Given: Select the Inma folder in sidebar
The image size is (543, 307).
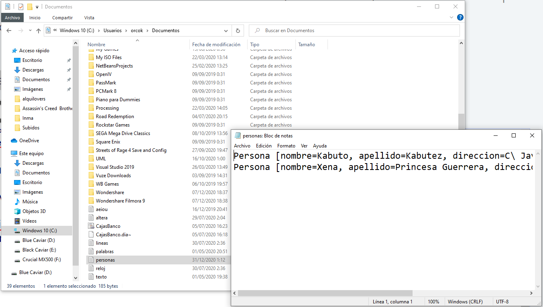Looking at the screenshot, I should [28, 118].
